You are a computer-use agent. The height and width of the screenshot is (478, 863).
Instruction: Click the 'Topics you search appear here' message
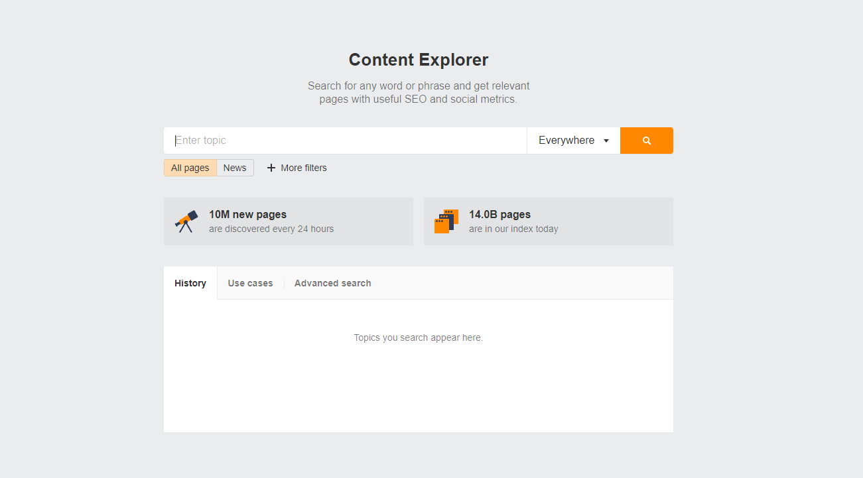point(419,337)
